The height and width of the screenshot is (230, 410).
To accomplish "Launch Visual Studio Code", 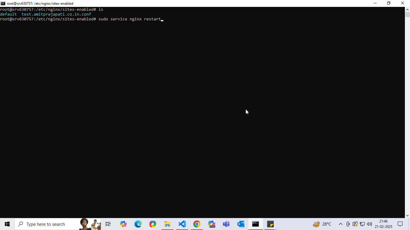I will [182, 224].
